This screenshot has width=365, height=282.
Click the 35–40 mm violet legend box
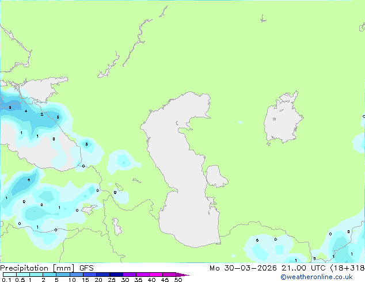142,275
